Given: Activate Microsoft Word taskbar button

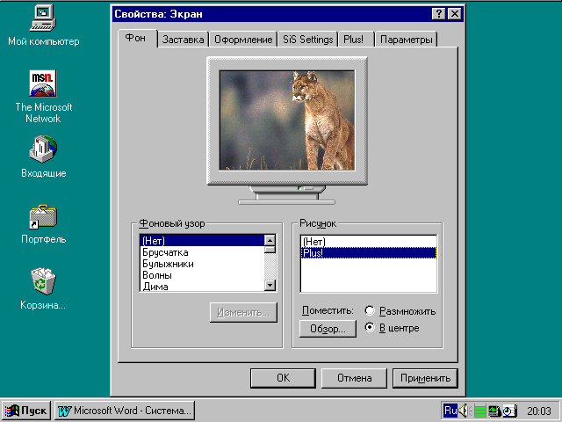Looking at the screenshot, I should [125, 411].
